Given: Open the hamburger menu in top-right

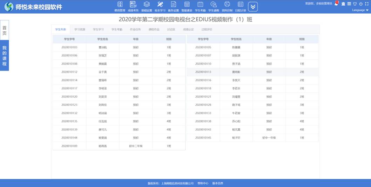Looking at the screenshot, I should 349,4.
